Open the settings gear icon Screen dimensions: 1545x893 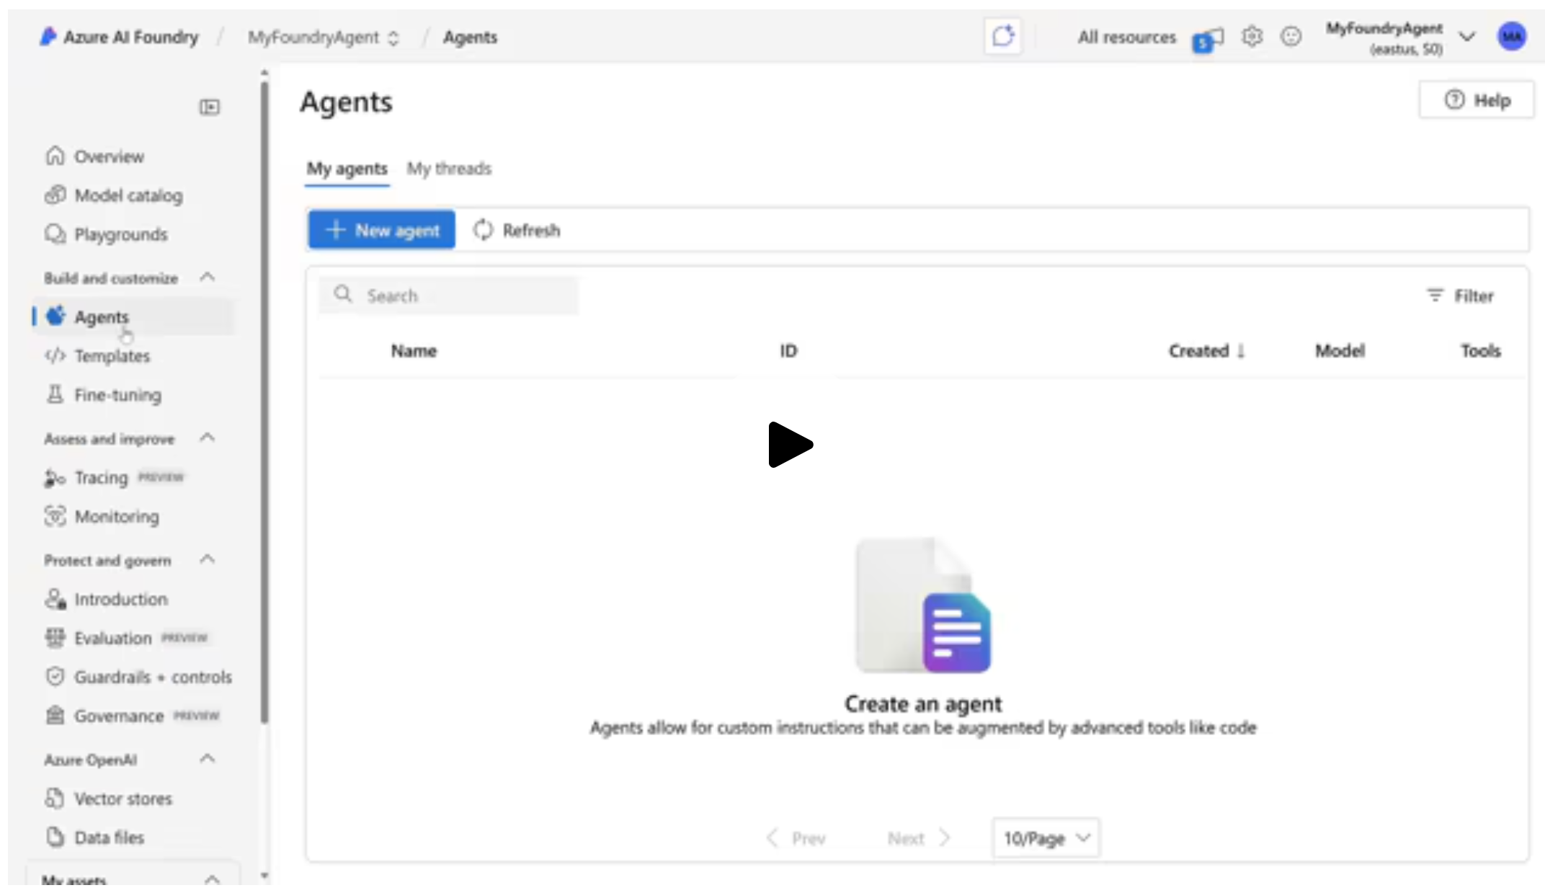point(1252,36)
